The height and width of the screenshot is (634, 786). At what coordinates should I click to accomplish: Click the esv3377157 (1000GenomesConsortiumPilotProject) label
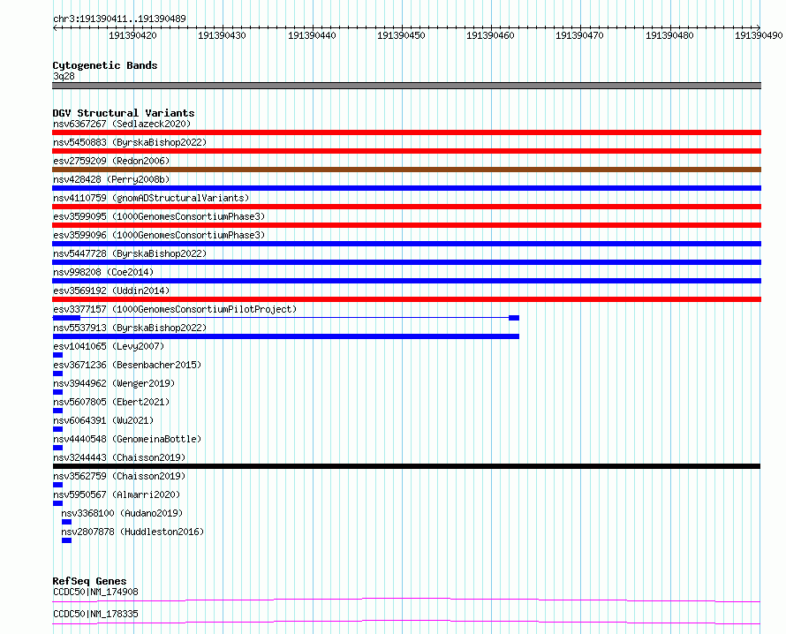(x=175, y=309)
